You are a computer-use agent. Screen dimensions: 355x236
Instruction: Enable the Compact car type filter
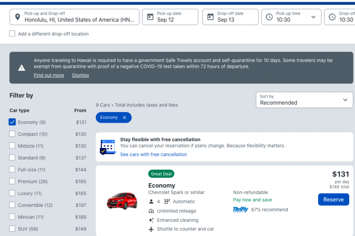12,134
